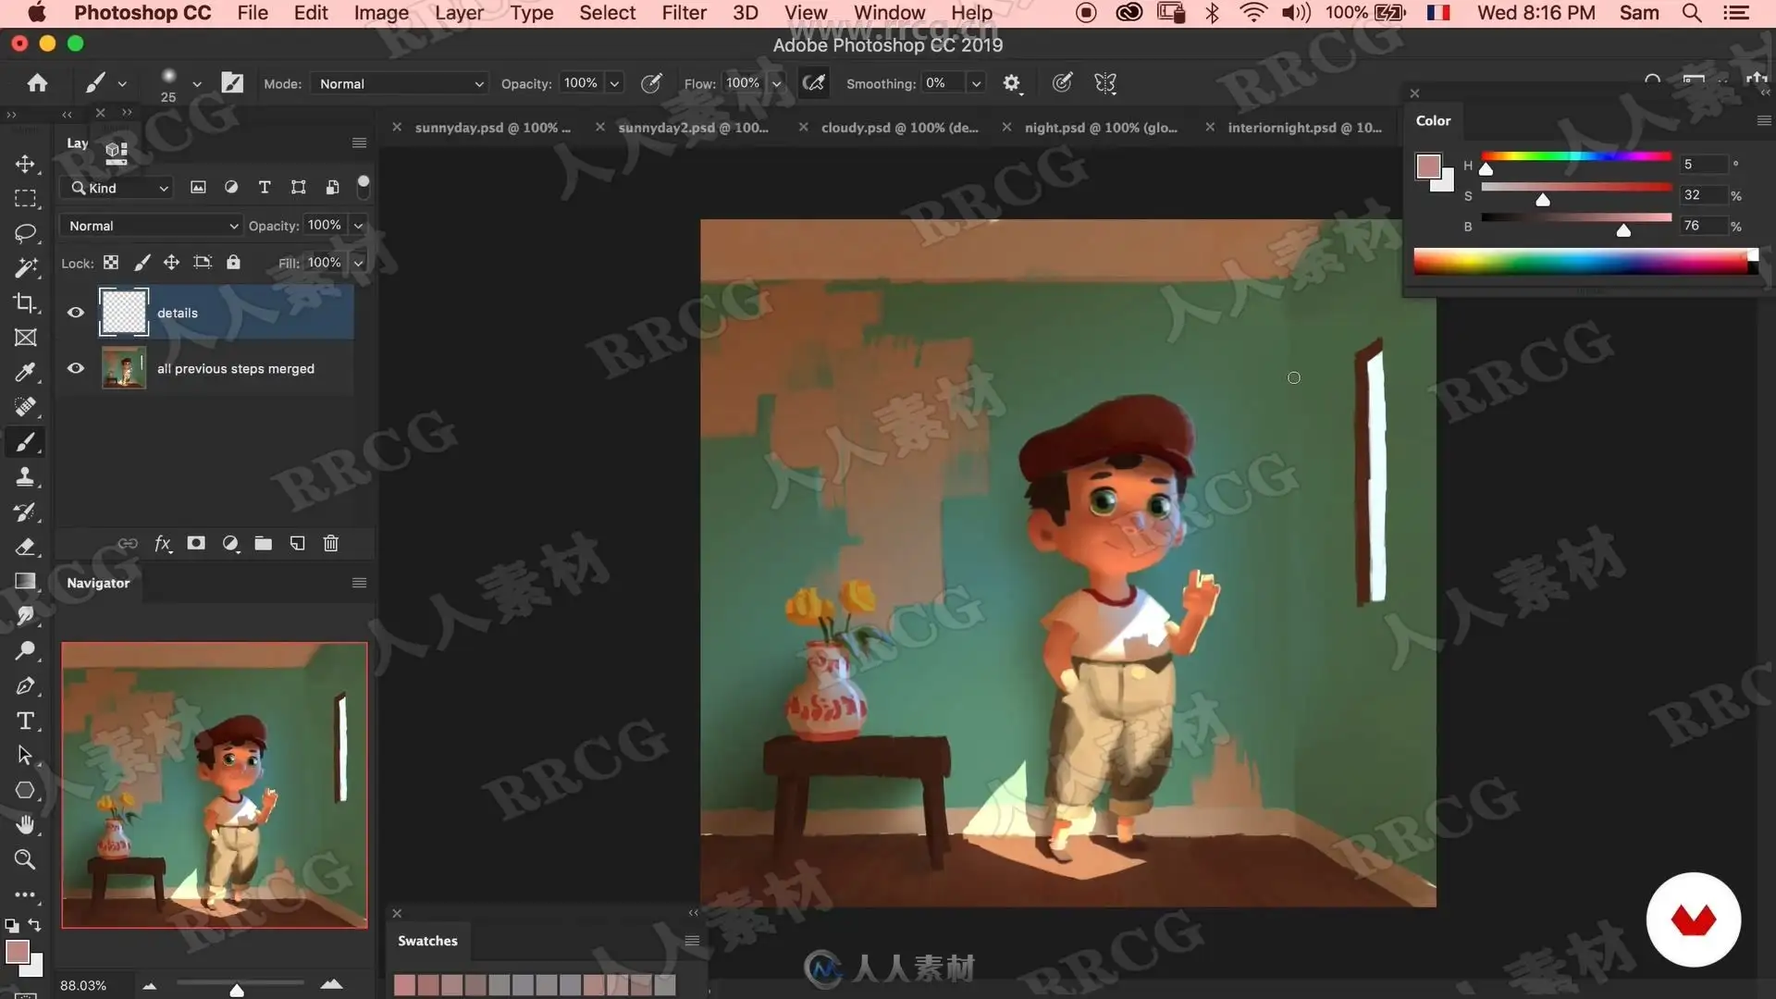Viewport: 1776px width, 999px height.
Task: Select the Hand tool
Action: (25, 824)
